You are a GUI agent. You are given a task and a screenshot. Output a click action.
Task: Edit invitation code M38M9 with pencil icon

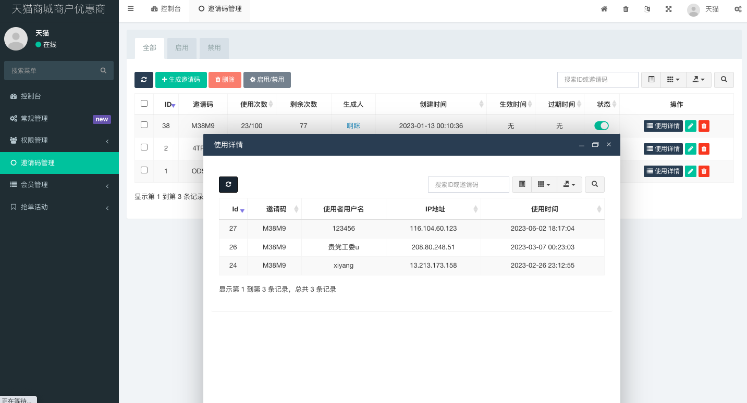point(690,126)
